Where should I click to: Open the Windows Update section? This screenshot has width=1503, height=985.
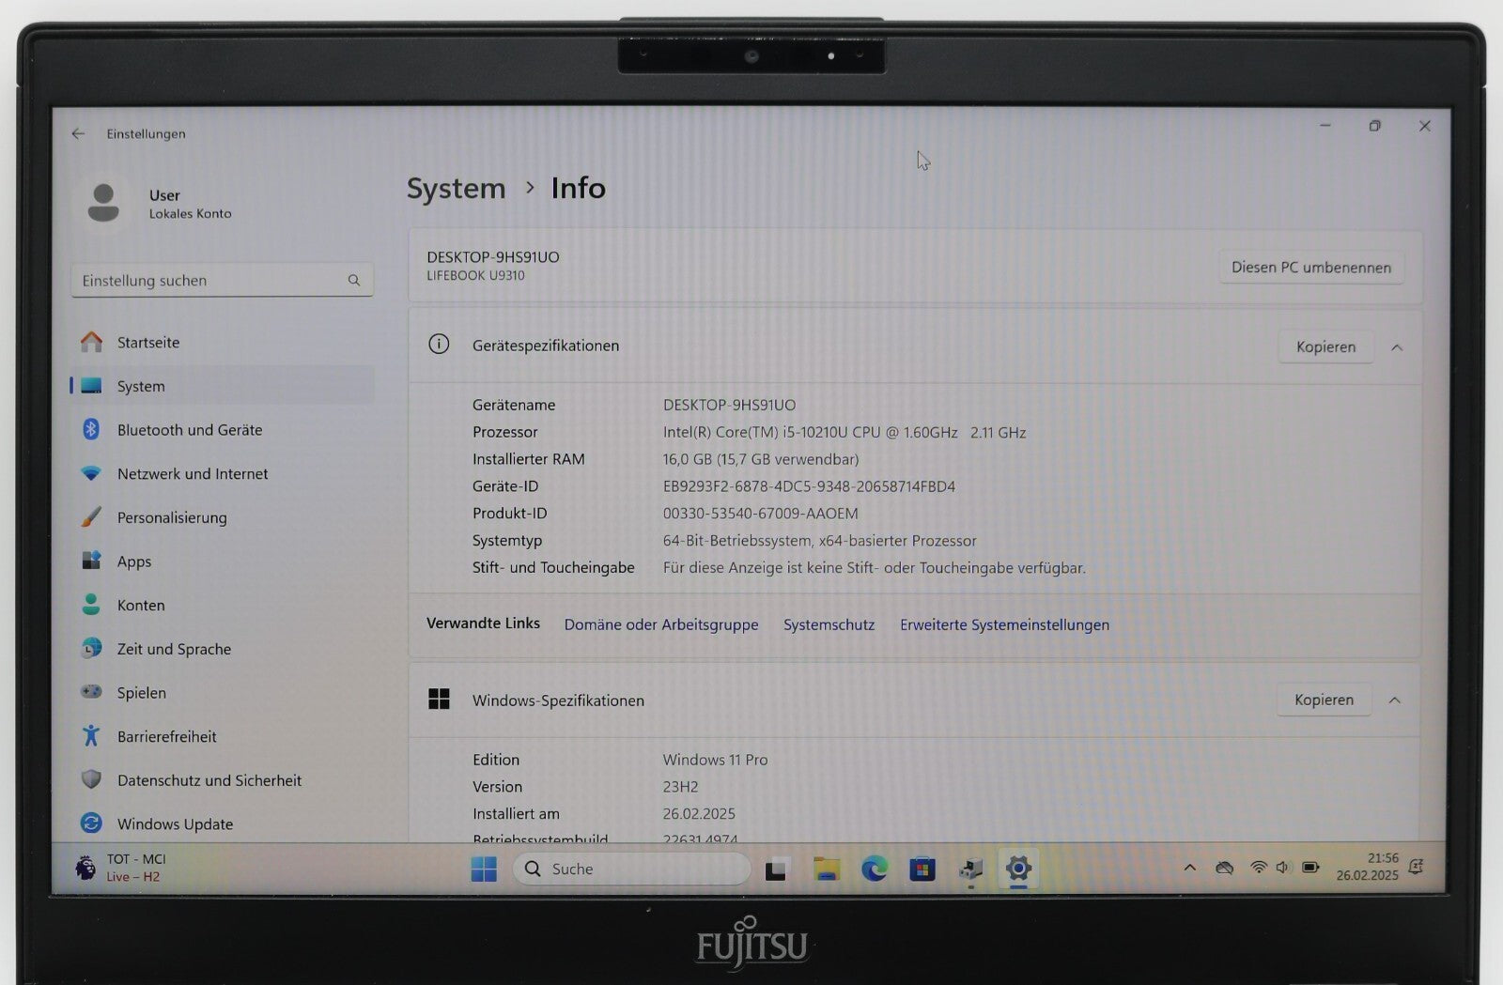tap(175, 823)
